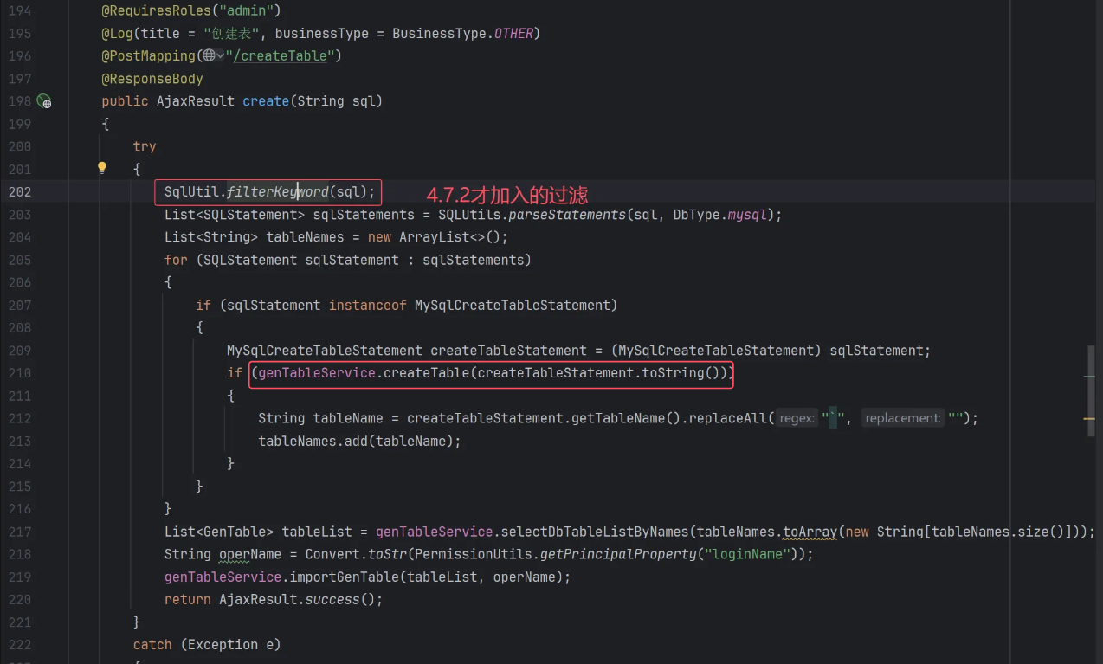Click the mysql constant of DbType
Image resolution: width=1103 pixels, height=664 pixels.
point(747,215)
